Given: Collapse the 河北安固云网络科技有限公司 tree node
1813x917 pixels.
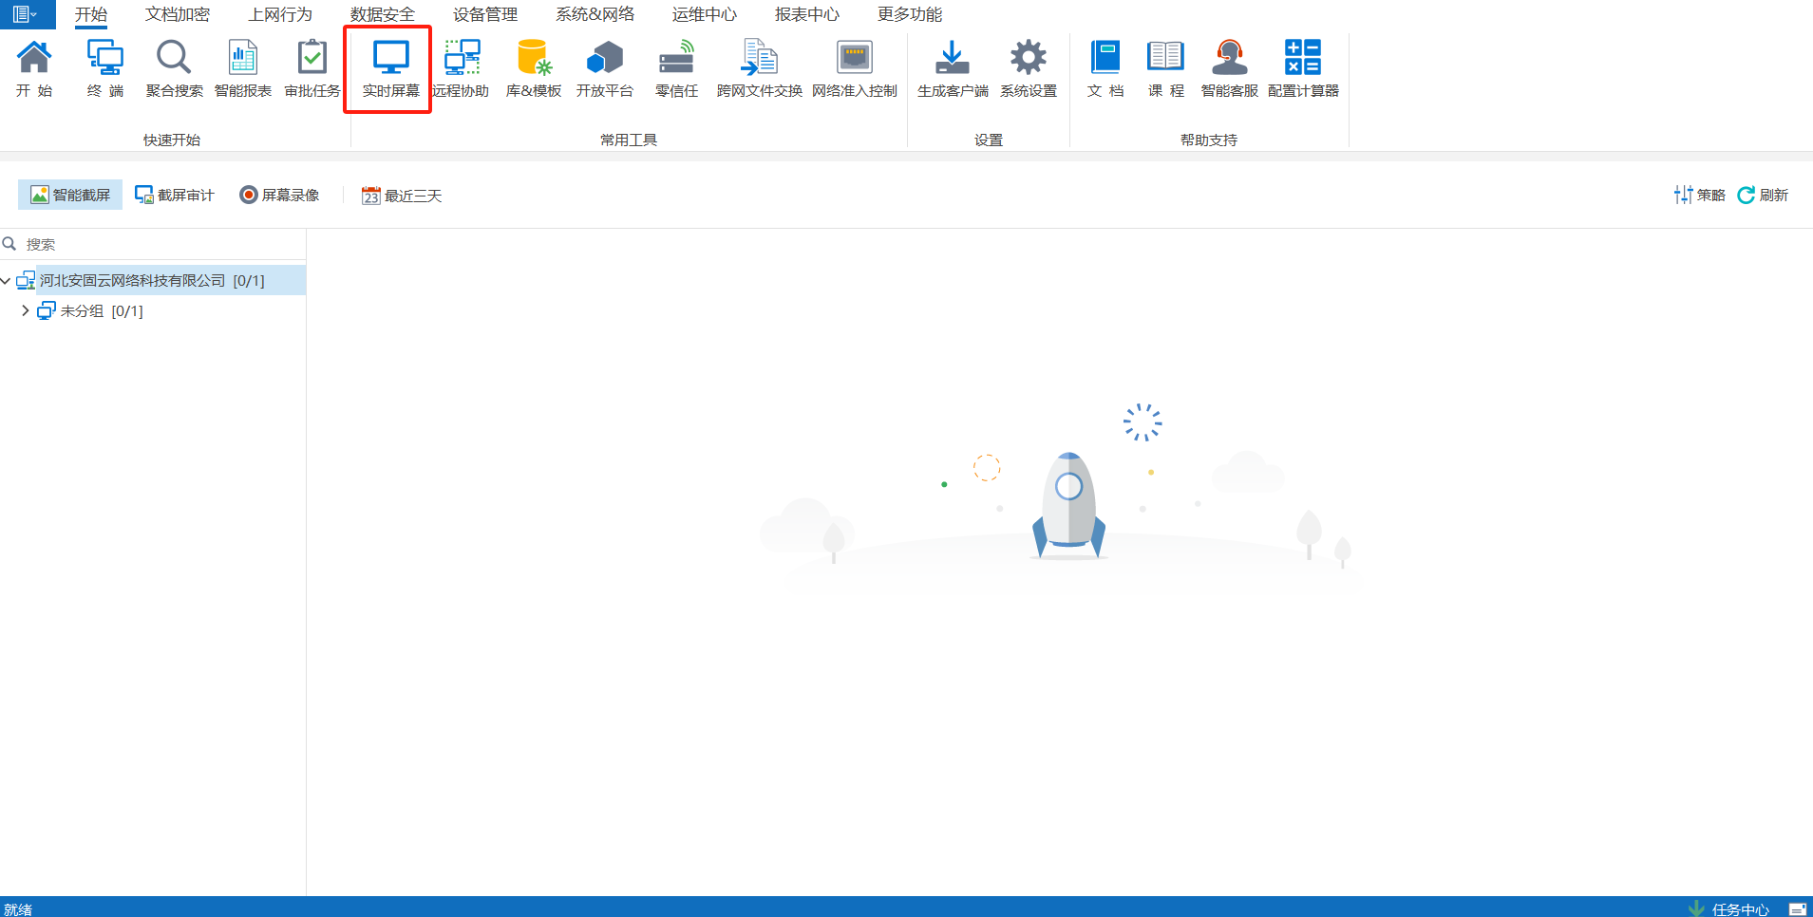Looking at the screenshot, I should click(x=7, y=281).
